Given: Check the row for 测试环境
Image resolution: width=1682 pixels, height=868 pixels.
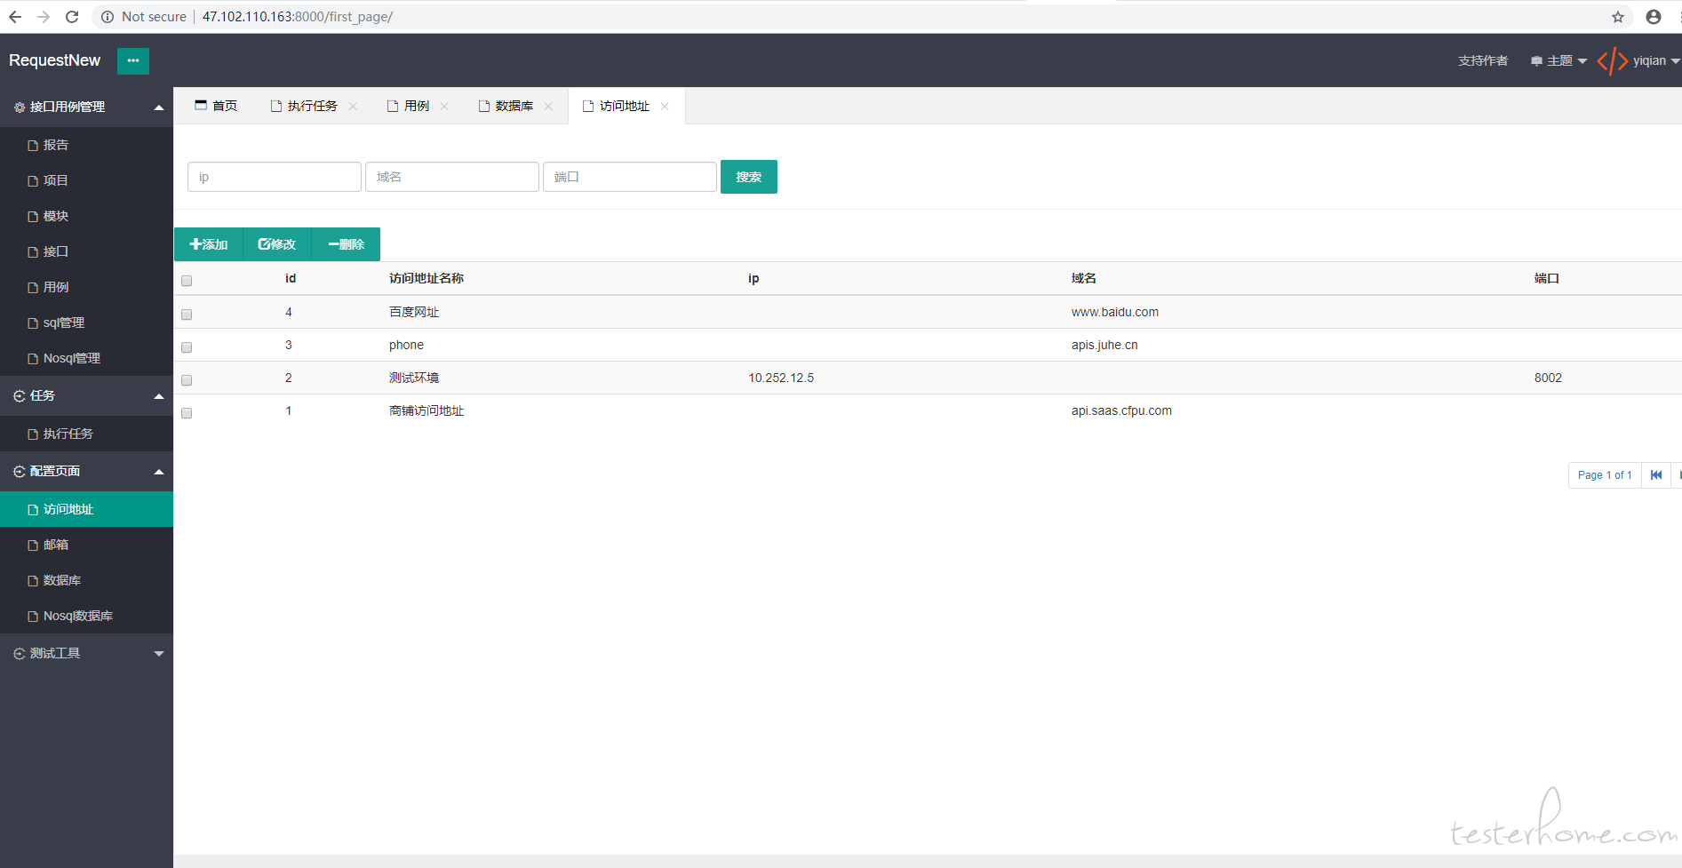Looking at the screenshot, I should click(187, 380).
